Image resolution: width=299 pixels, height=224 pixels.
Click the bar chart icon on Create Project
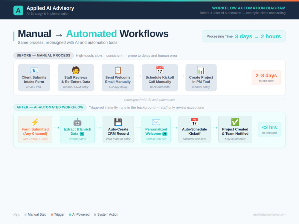201,70
